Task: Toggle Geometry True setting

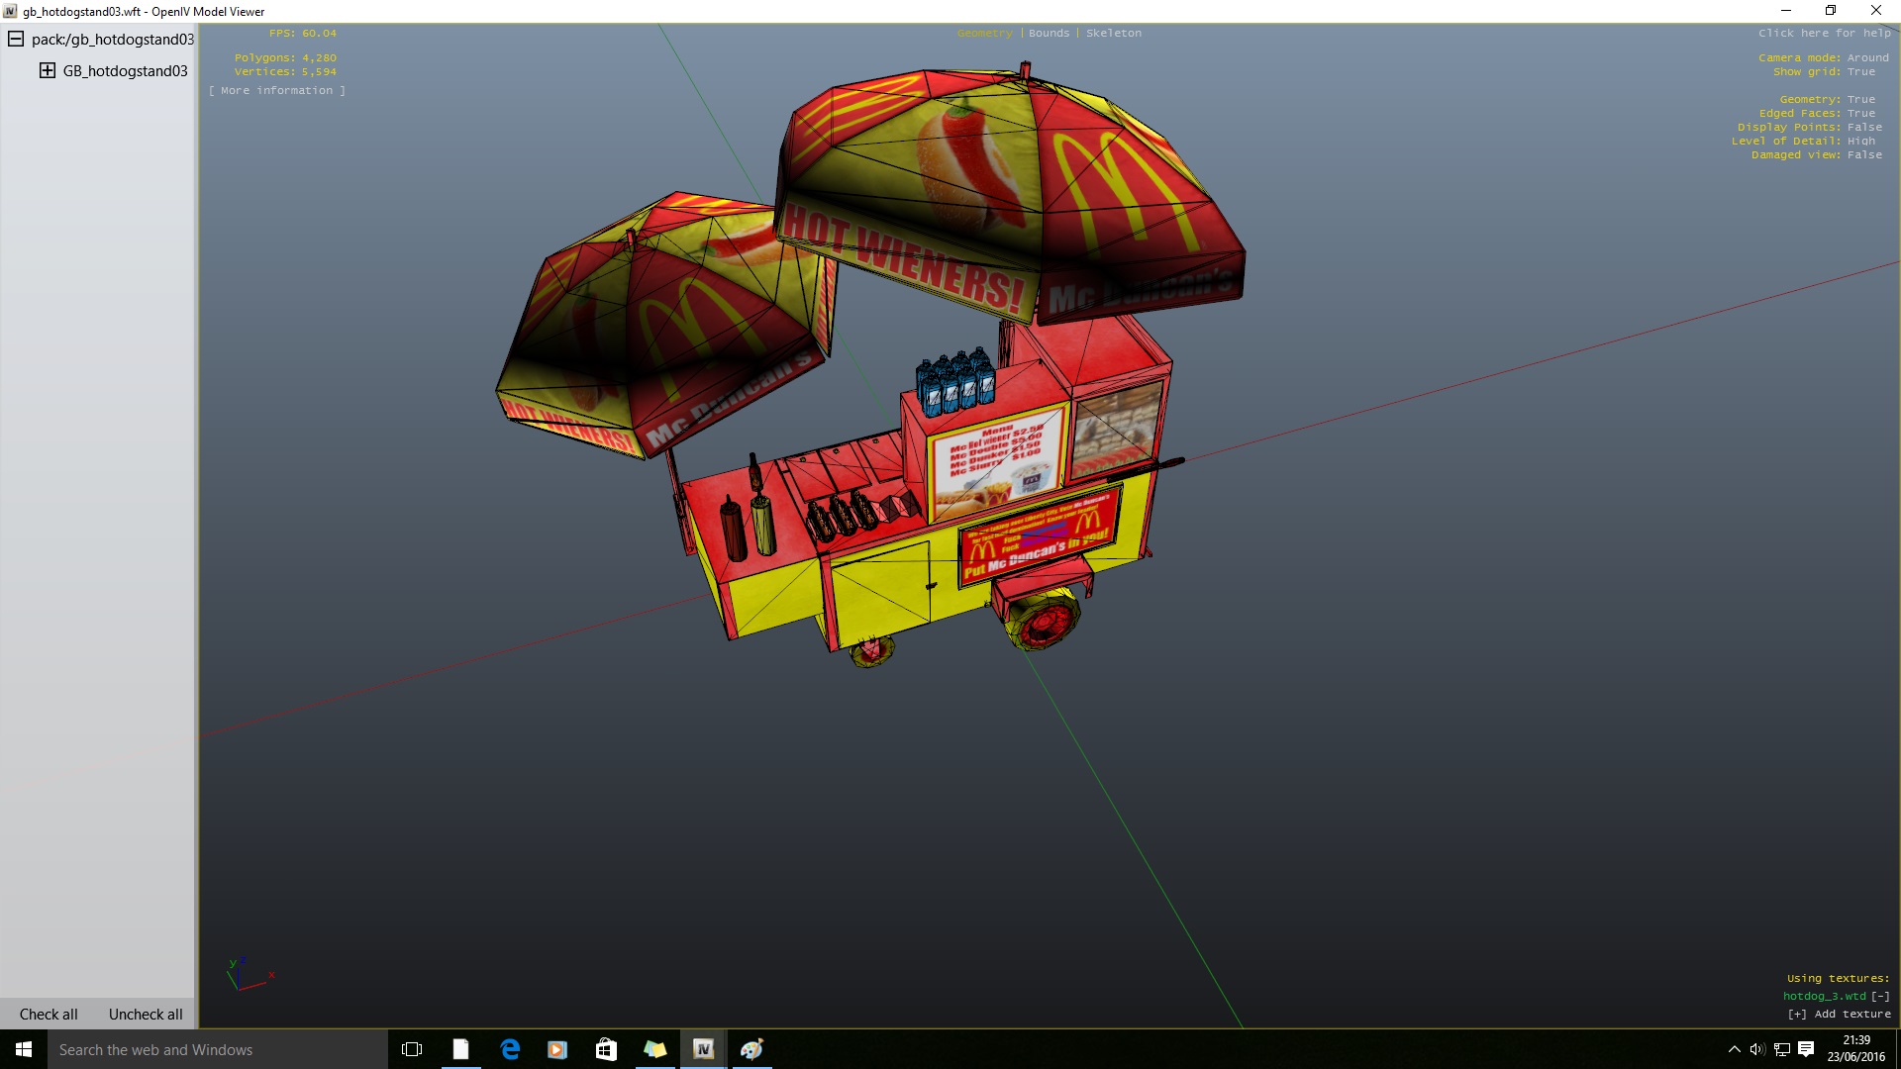Action: tap(1827, 99)
